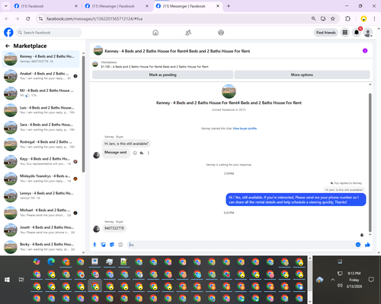The height and width of the screenshot is (304, 381).
Task: Open the Chrome extensions puzzle icon
Action: coord(347,18)
